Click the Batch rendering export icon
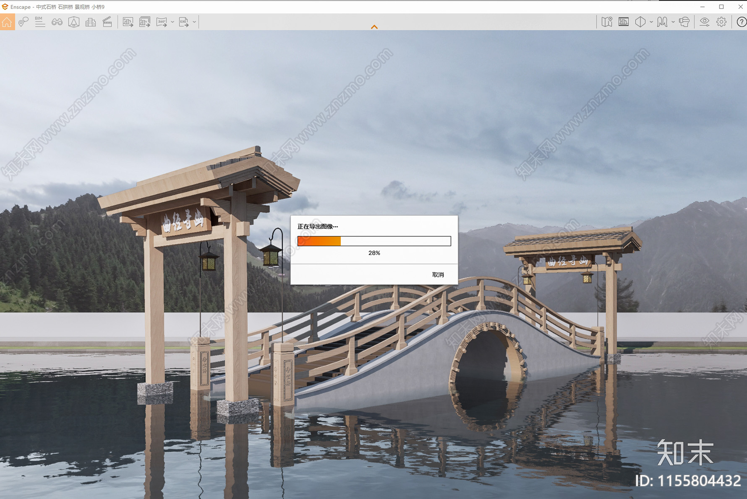Viewport: 747px width, 499px height. (x=145, y=22)
